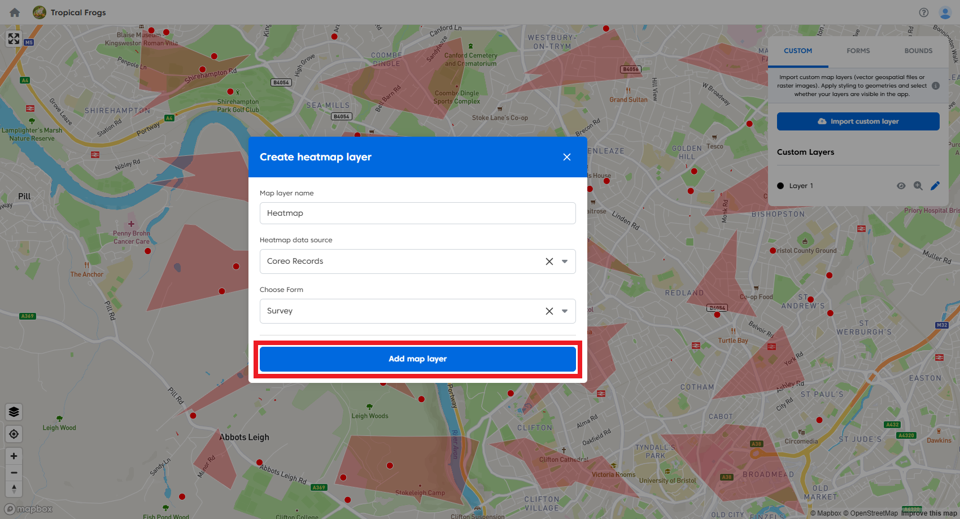Expand the Choose Form dropdown arrow

[x=565, y=311]
